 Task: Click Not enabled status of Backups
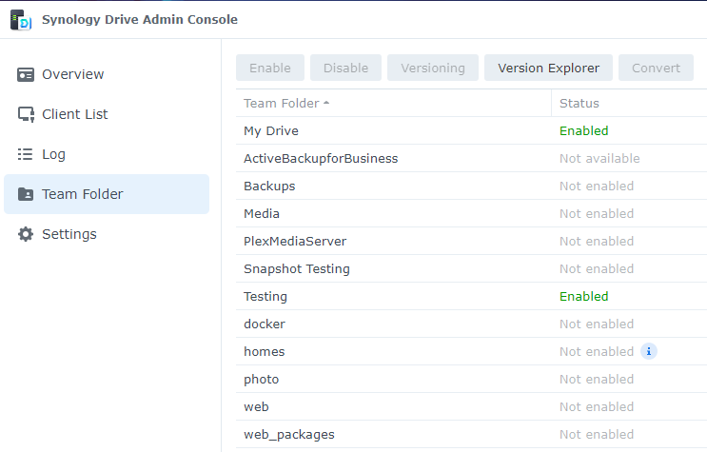click(x=597, y=186)
